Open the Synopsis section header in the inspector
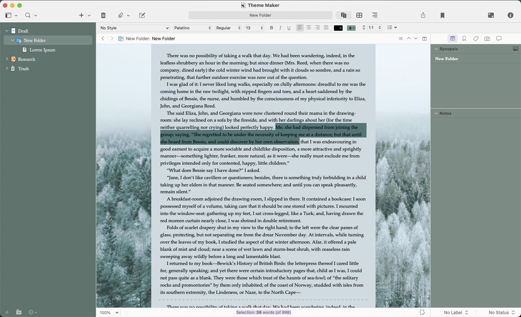521x317 pixels. (x=449, y=49)
